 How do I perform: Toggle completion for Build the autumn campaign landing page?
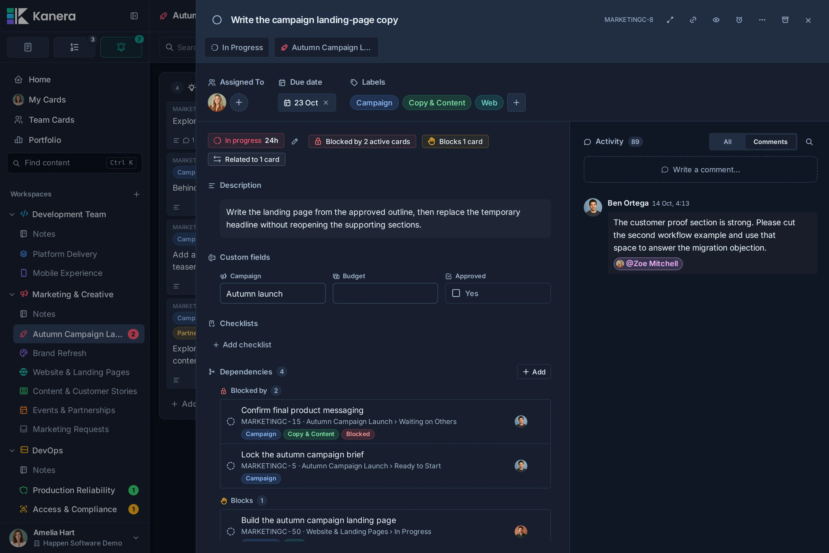[x=231, y=531]
